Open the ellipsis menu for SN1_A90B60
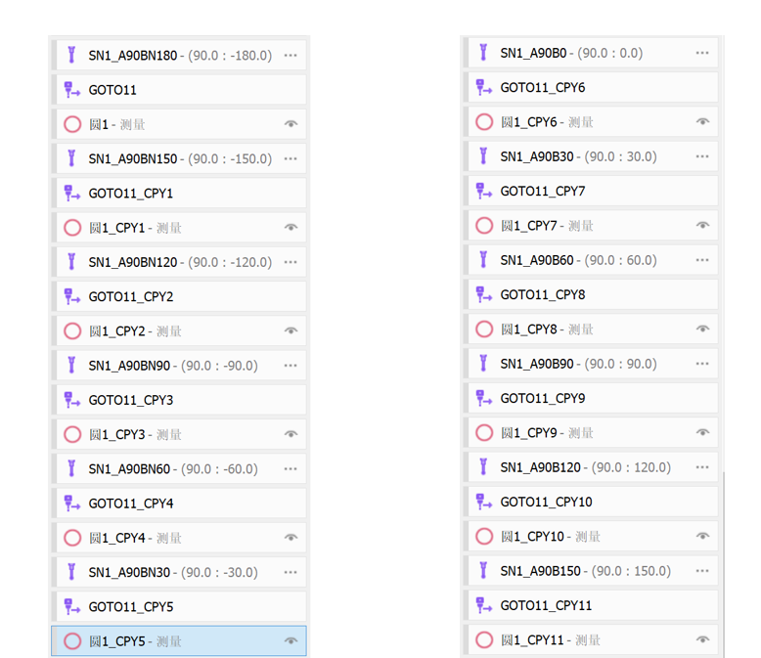The width and height of the screenshot is (761, 658). [x=702, y=260]
